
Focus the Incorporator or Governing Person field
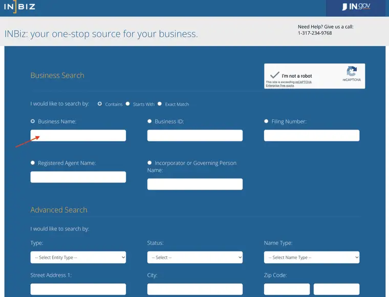click(x=195, y=185)
